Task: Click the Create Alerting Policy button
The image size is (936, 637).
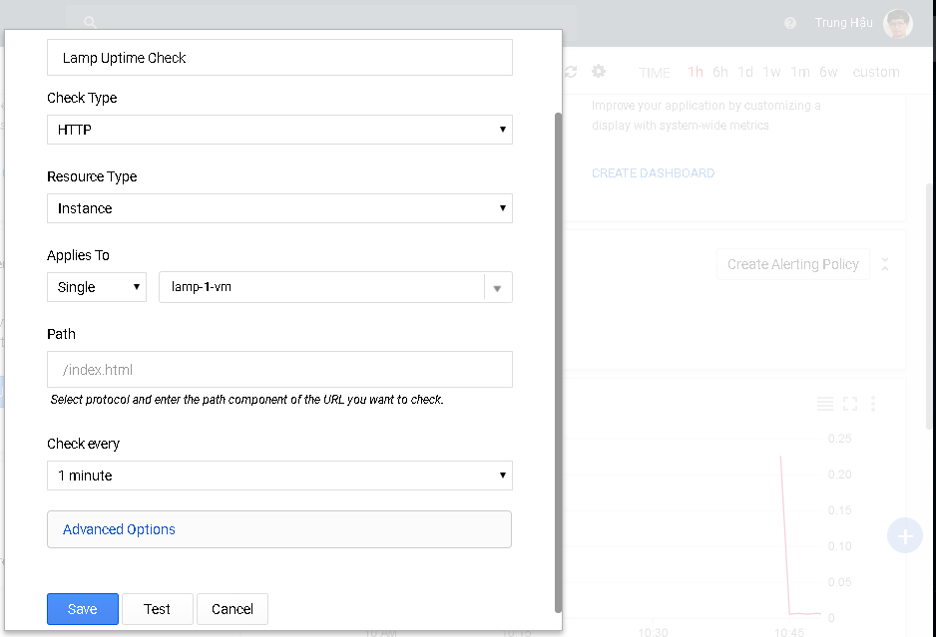Action: [x=792, y=264]
